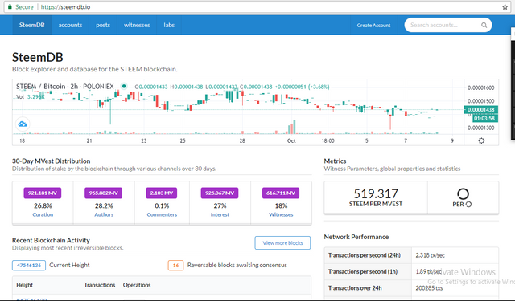515x301 pixels.
Task: Click the 2.103 MV purple badge
Action: pos(162,193)
